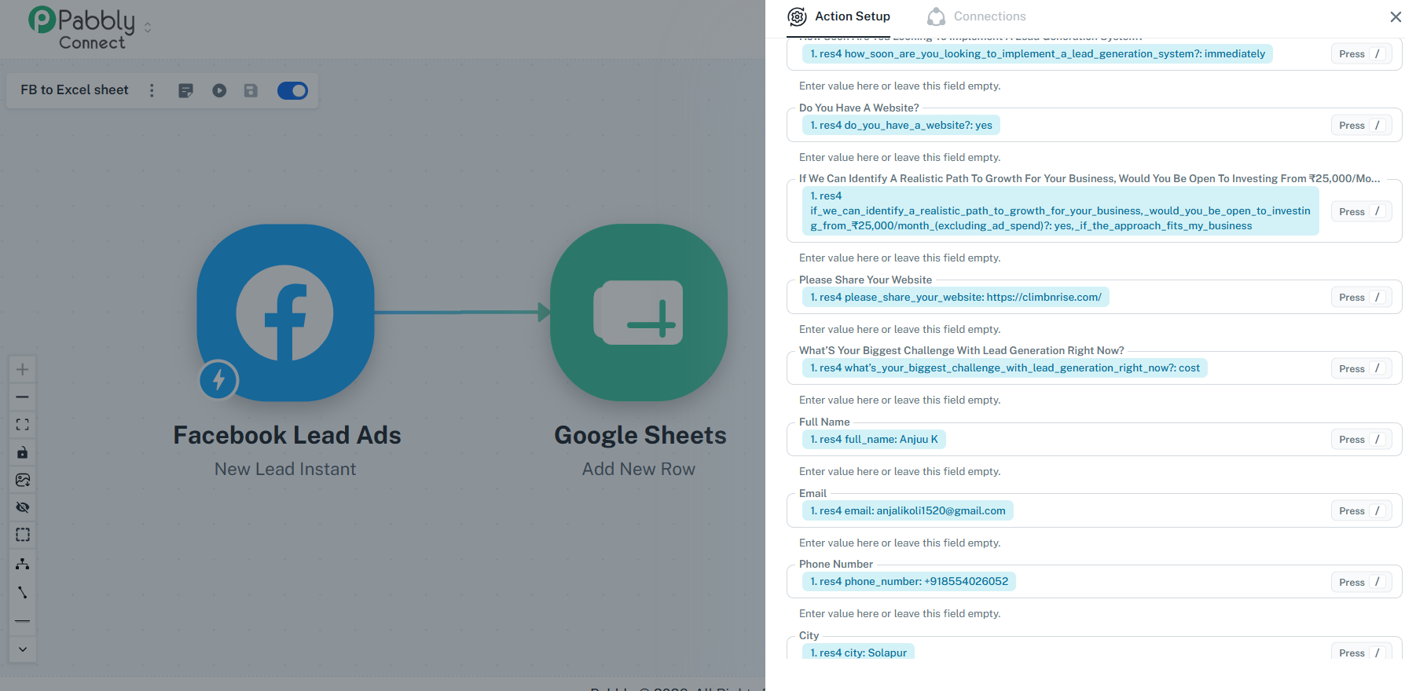Fit the workflow to view
1405x691 pixels.
pyautogui.click(x=23, y=424)
